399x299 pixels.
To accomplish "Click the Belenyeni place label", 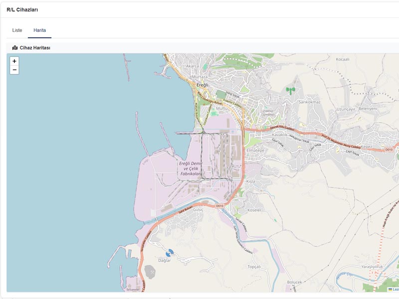I will [x=368, y=109].
